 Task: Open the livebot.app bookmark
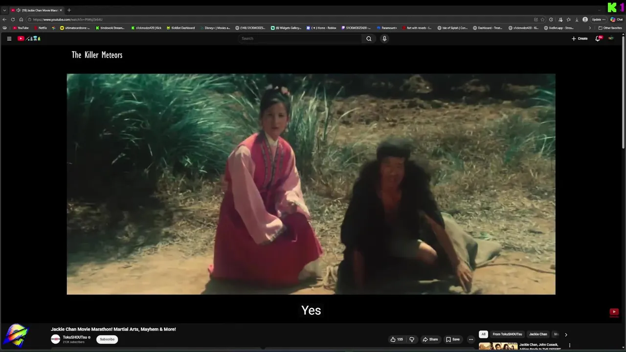point(559,28)
